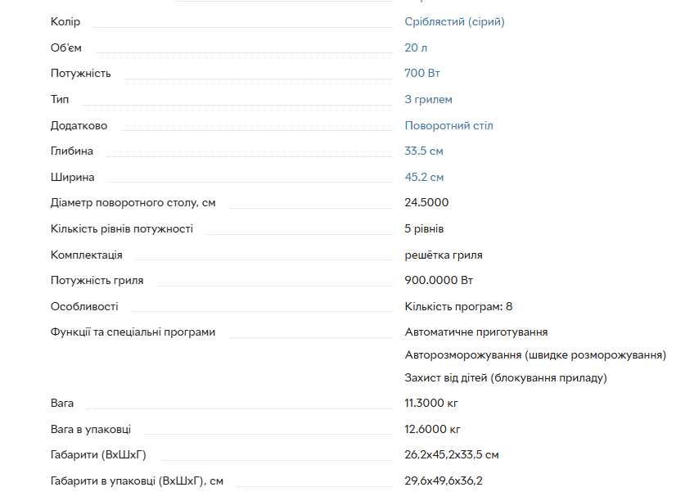Click the Колір row label
The width and height of the screenshot is (685, 501).
pyautogui.click(x=65, y=22)
